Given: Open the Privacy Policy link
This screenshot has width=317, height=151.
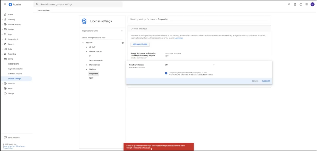Looking at the screenshot, I should pos(8,148).
